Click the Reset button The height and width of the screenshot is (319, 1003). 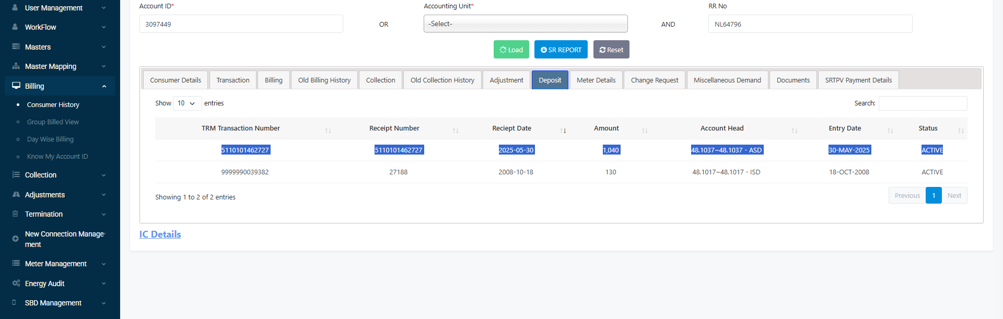coord(611,50)
